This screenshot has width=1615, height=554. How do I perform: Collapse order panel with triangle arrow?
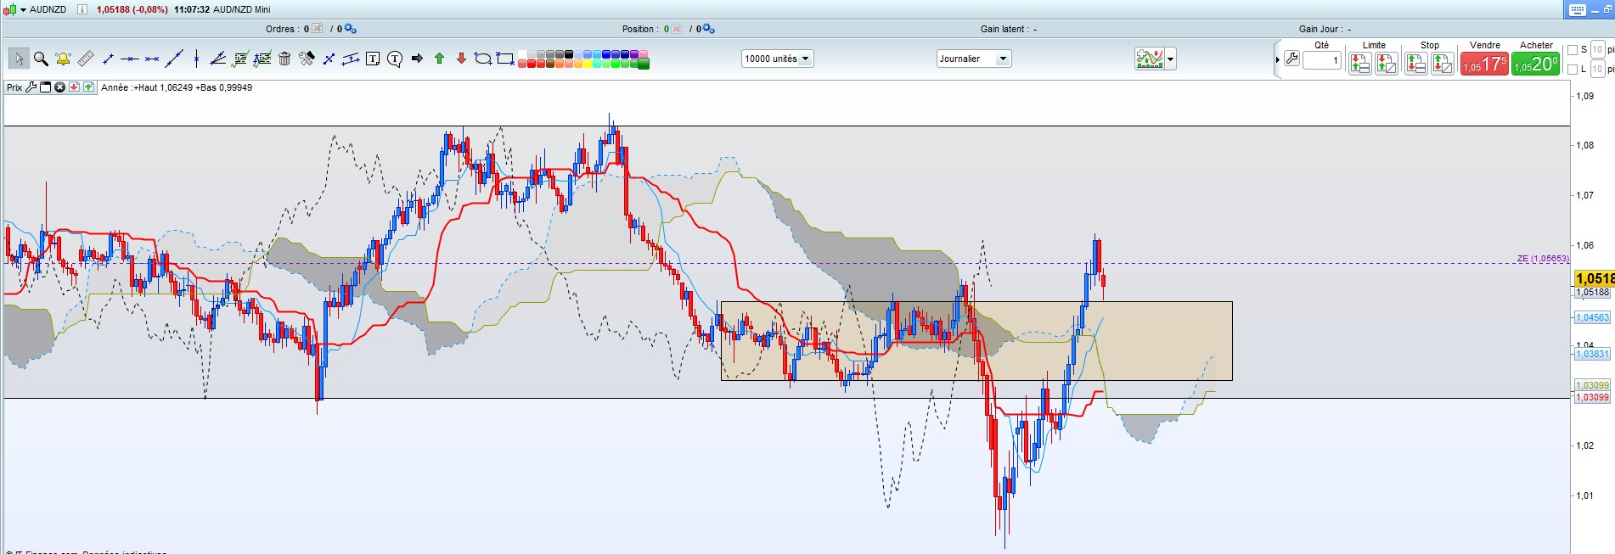tap(1277, 59)
